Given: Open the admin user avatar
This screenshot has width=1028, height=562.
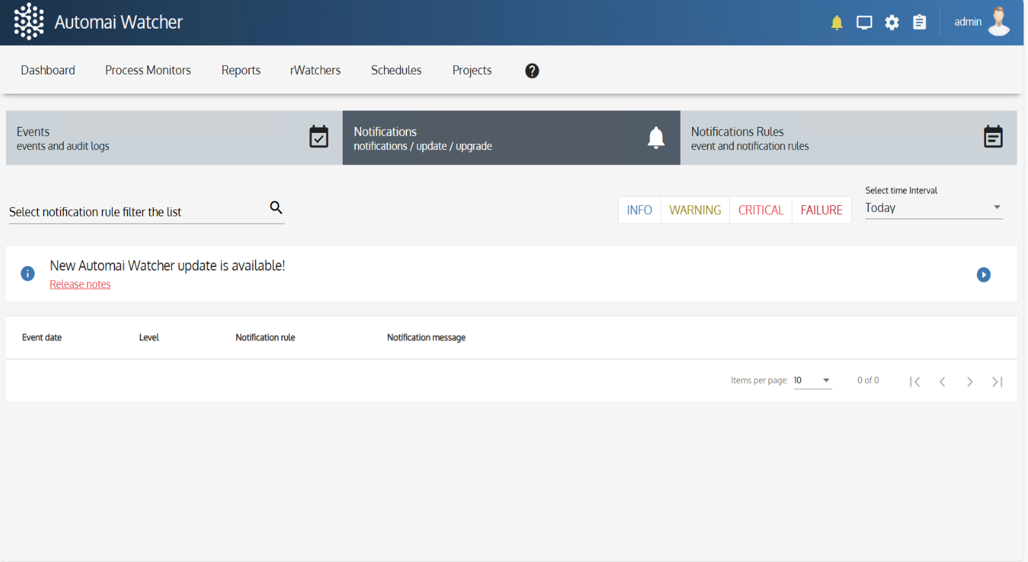Looking at the screenshot, I should (999, 21).
